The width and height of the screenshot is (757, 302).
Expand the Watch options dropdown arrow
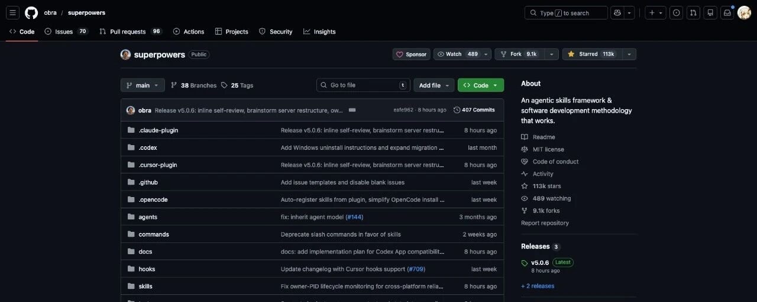coord(486,54)
